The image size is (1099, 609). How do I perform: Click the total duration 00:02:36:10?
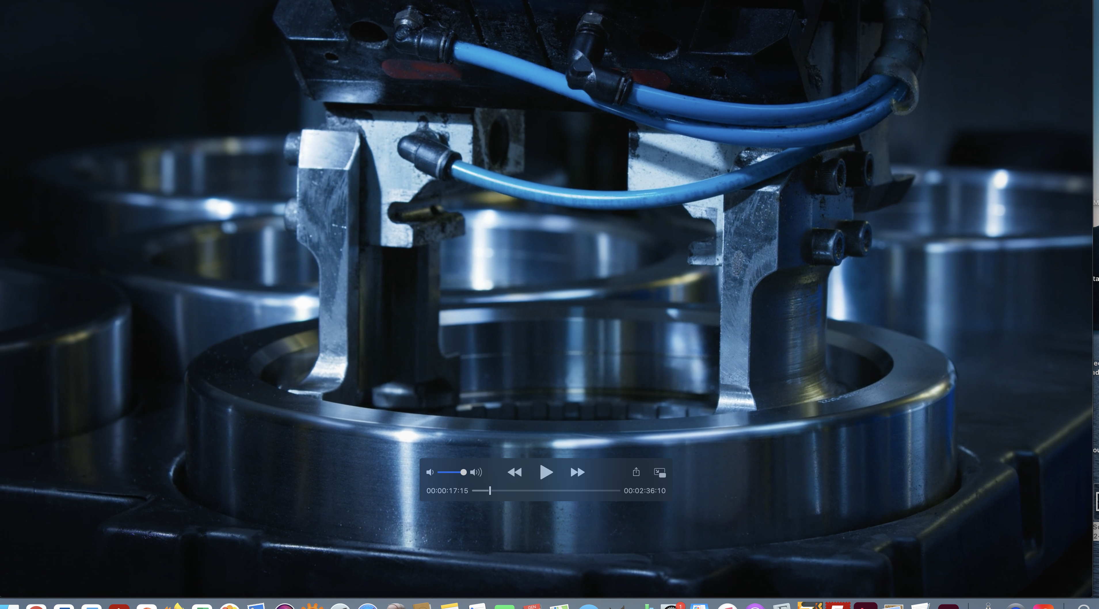[x=645, y=491]
